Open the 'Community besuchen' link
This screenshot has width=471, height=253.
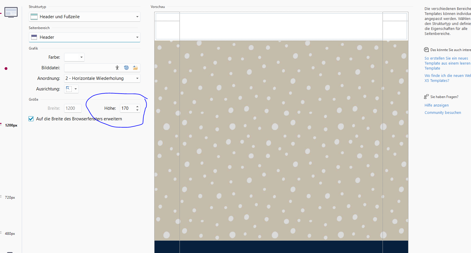point(442,113)
